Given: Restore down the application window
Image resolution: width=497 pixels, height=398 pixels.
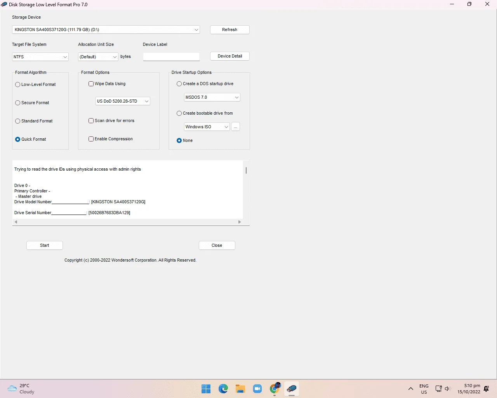Looking at the screenshot, I should [x=469, y=4].
